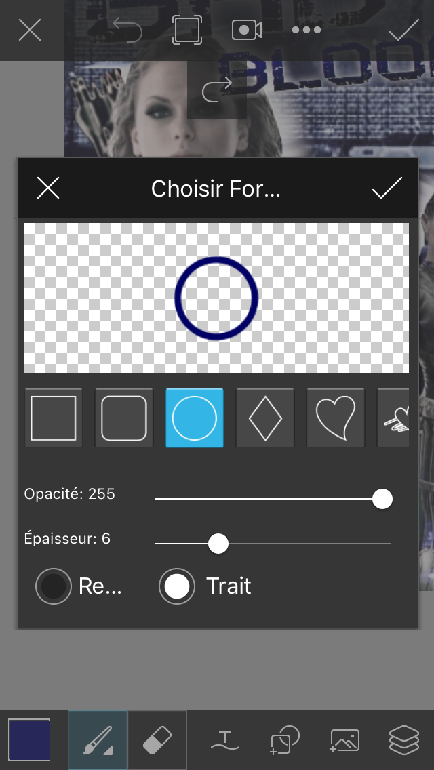Image resolution: width=434 pixels, height=770 pixels.
Task: Click the Épaisseur slider track
Action: click(x=273, y=544)
